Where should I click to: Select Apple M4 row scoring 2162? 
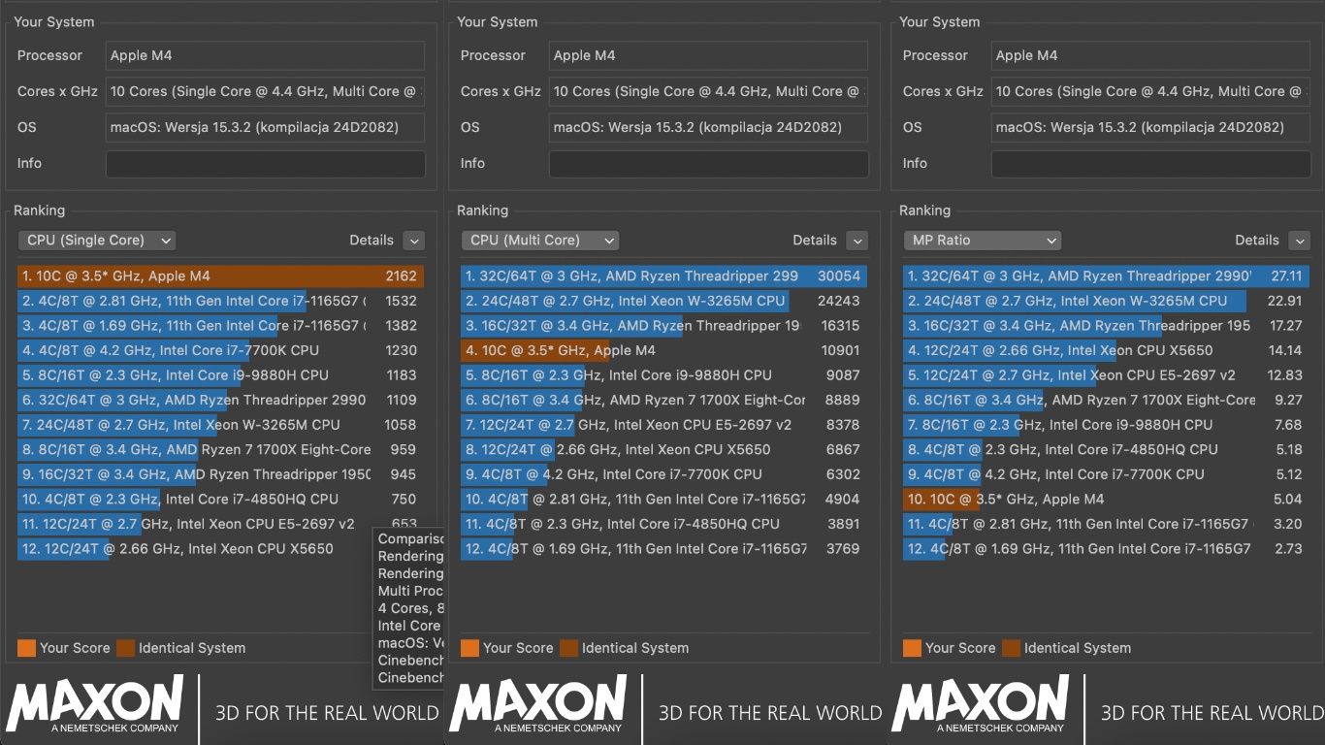(x=220, y=276)
